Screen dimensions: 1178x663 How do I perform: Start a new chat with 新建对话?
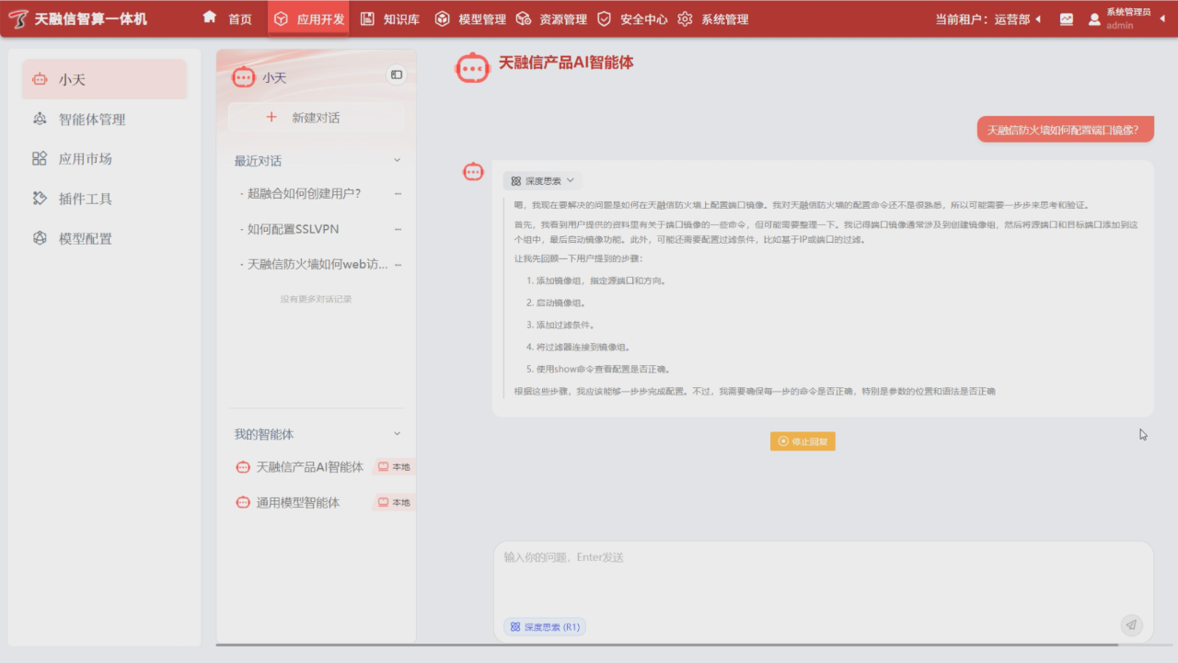pyautogui.click(x=316, y=118)
